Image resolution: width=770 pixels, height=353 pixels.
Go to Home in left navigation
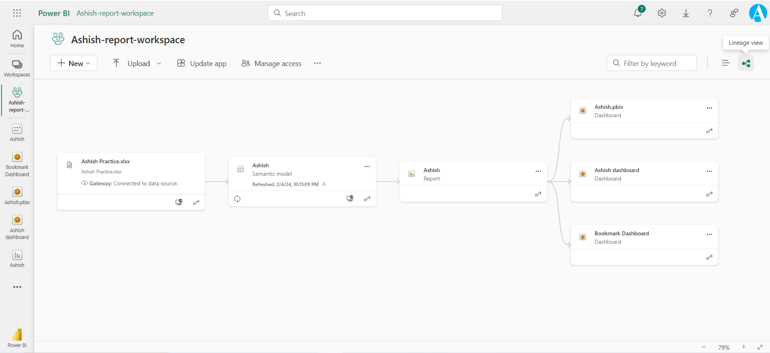tap(17, 38)
